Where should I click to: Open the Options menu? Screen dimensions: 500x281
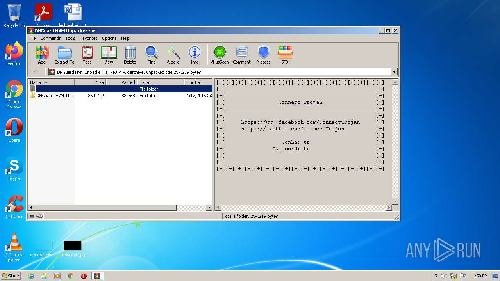pyautogui.click(x=109, y=38)
